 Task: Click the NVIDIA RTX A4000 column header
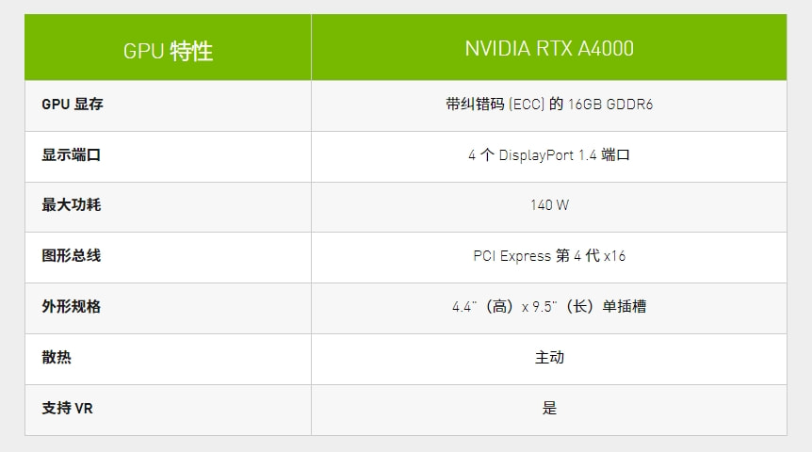(x=549, y=49)
